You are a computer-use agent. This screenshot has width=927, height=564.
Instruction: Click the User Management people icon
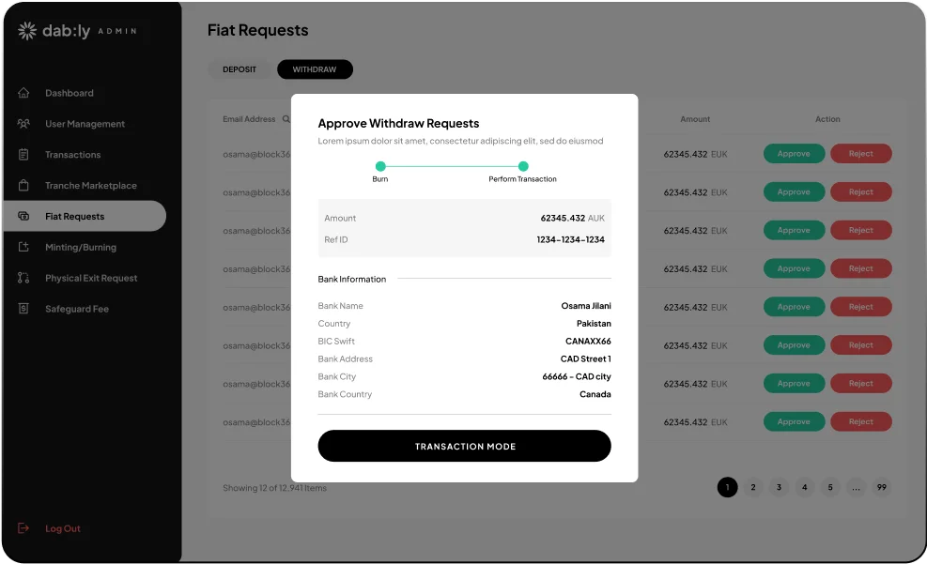(24, 124)
